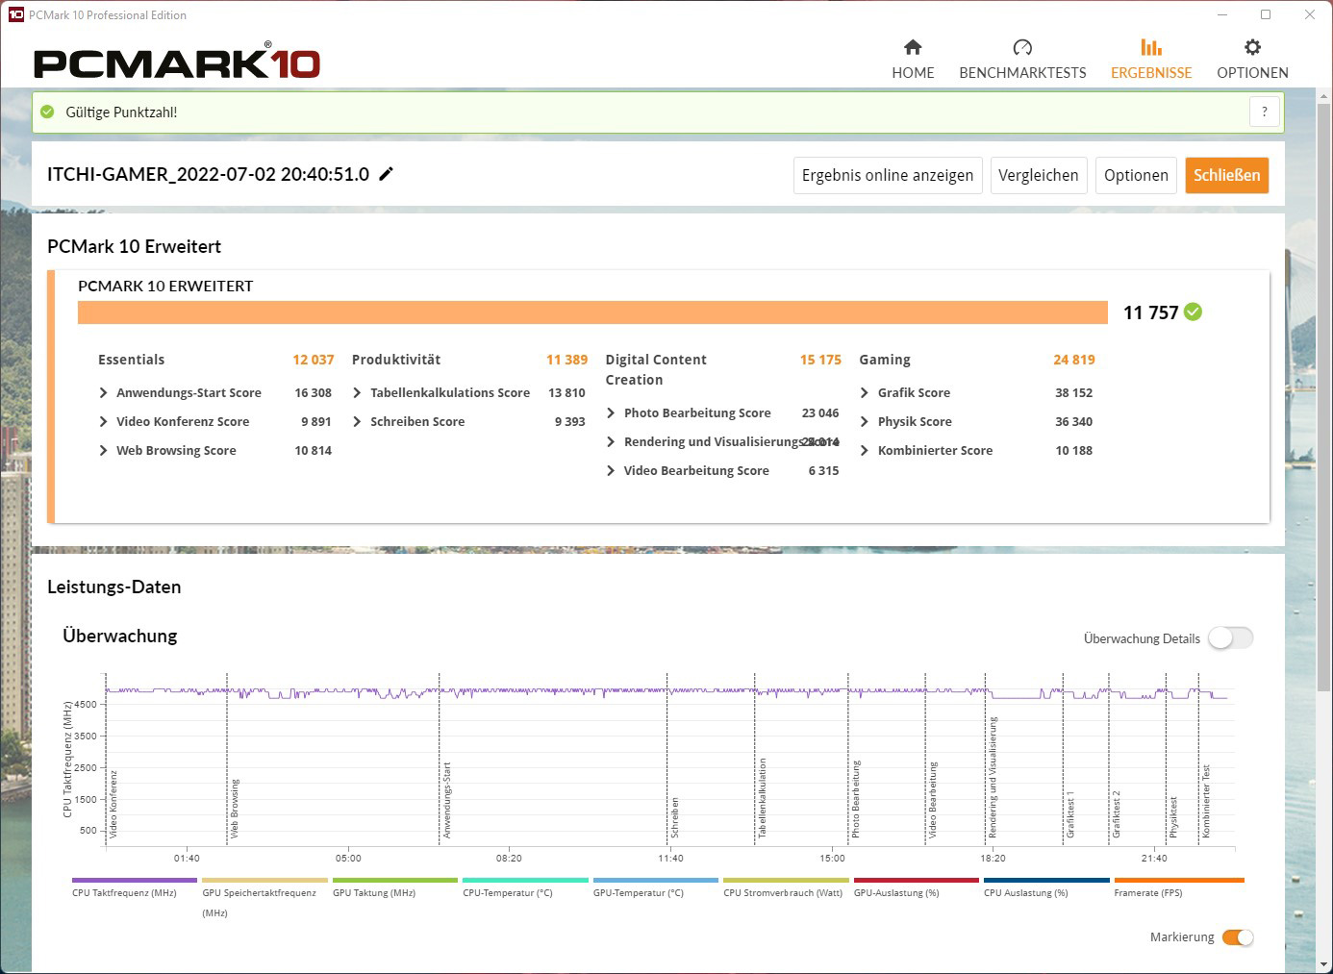Viewport: 1333px width, 974px height.
Task: Select GPU-Auslastung red legend swatch
Action: coord(917,880)
